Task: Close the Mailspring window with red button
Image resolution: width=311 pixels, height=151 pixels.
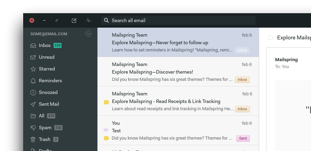Action: 32,20
